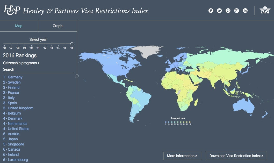The image size is (274, 163).
Task: Open the Google Plus share icon
Action: click(x=236, y=11)
